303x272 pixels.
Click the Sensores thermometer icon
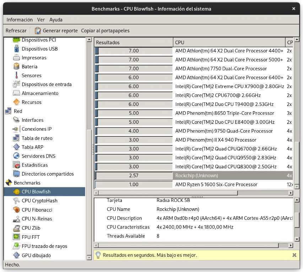(16, 75)
